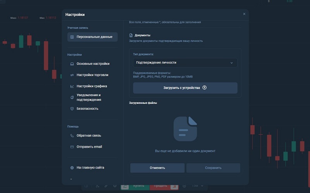Click the phone icon for Обратная связь

pos(72,136)
